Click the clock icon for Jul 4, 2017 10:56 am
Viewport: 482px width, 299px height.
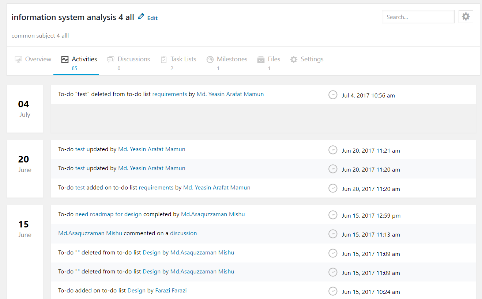(333, 95)
